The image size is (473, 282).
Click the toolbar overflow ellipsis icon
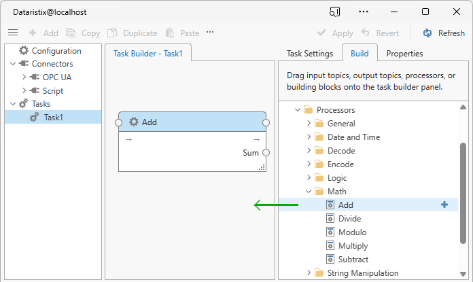(x=210, y=33)
